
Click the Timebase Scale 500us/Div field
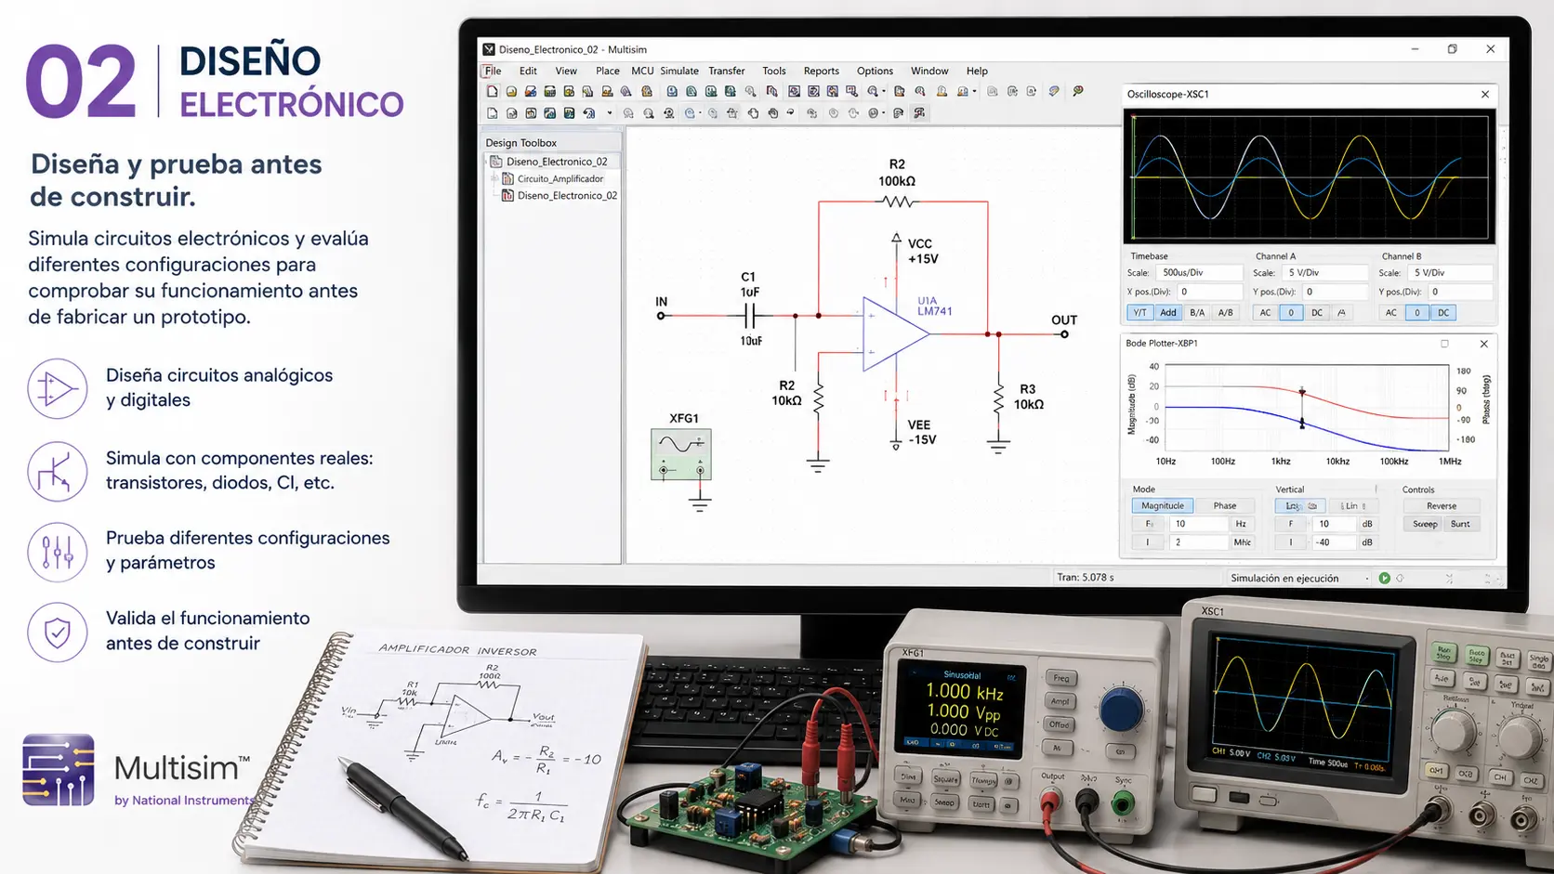click(x=1198, y=273)
